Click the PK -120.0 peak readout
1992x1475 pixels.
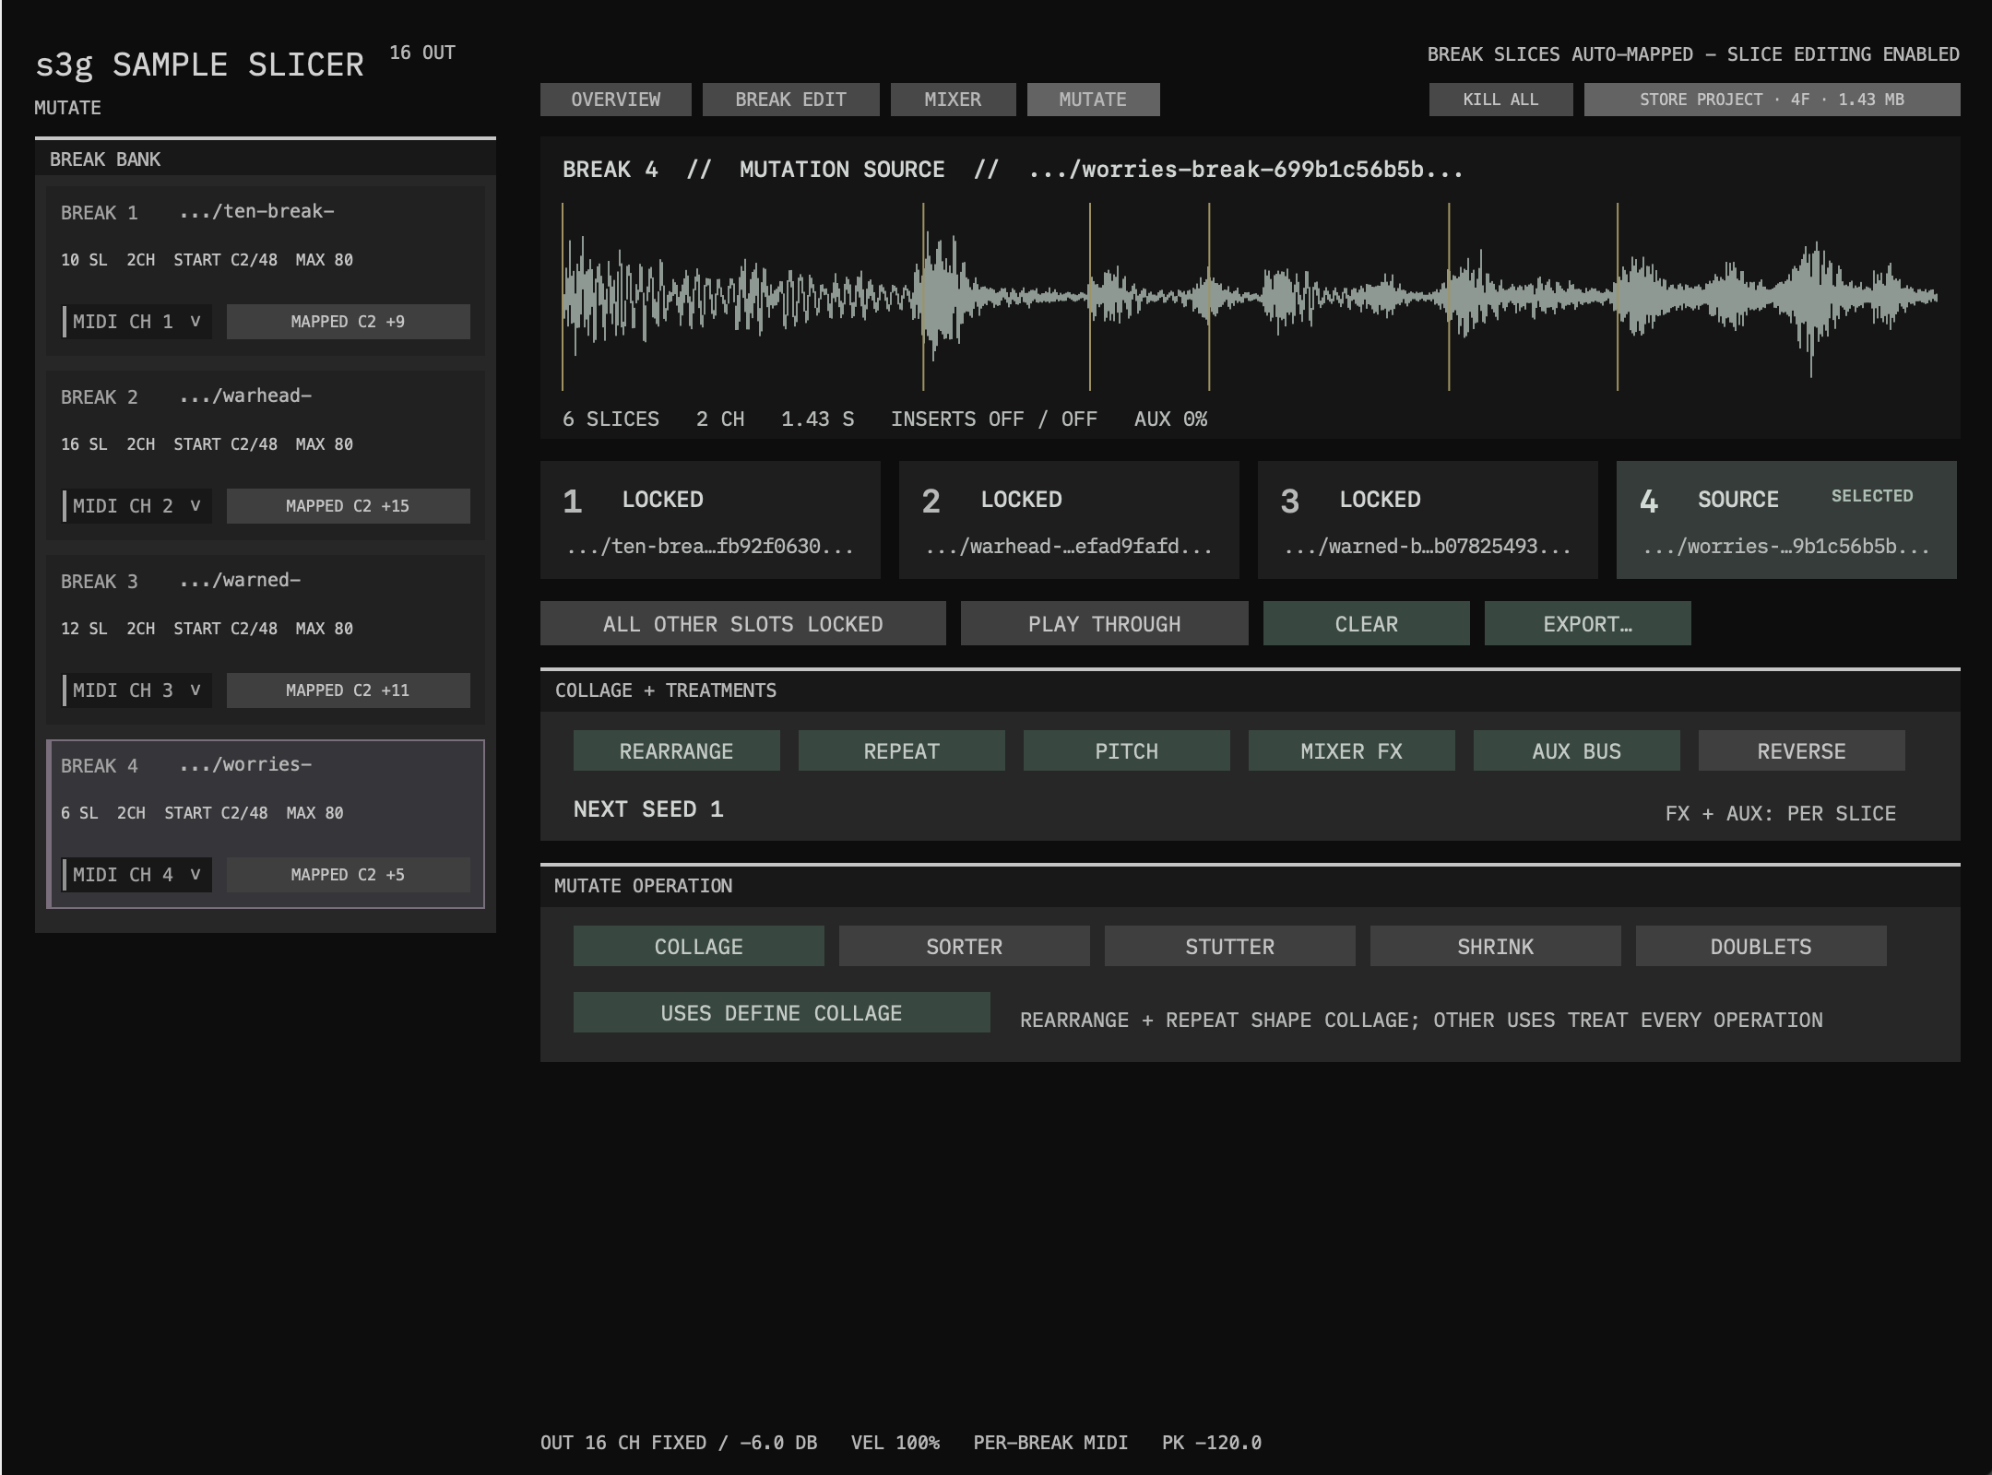pyautogui.click(x=1211, y=1443)
